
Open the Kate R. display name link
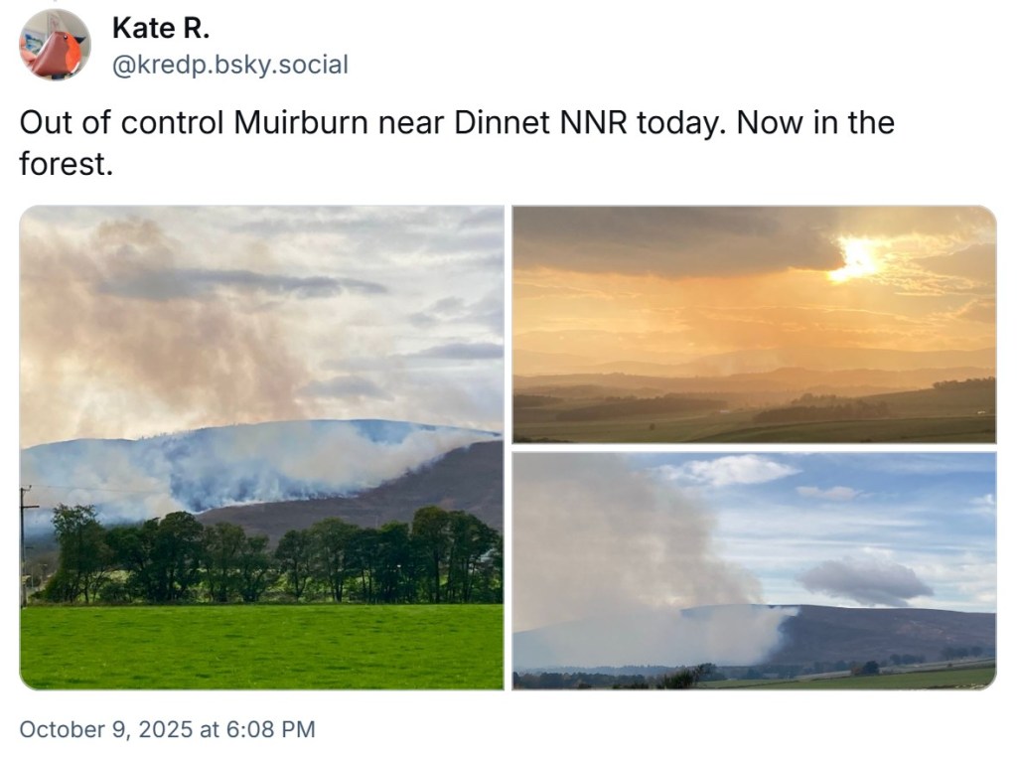point(161,29)
